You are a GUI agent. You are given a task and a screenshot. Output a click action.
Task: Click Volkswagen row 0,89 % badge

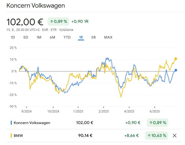click(x=157, y=122)
